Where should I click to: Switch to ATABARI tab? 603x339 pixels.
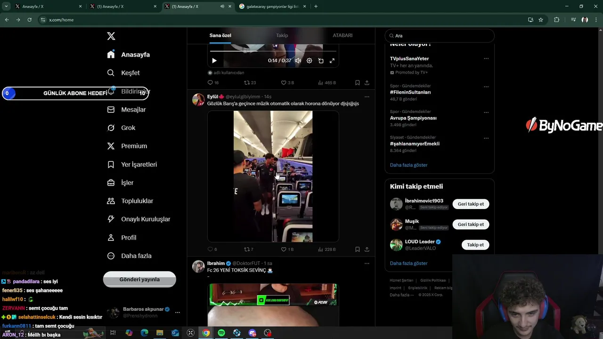coord(342,35)
